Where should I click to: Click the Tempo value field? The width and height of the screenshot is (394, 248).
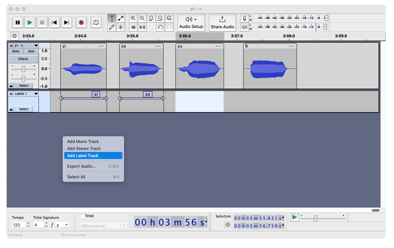[19, 225]
